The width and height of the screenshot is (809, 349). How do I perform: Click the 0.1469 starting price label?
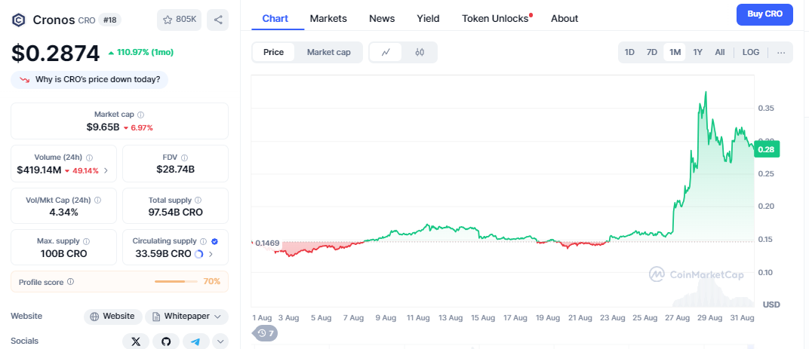click(266, 242)
